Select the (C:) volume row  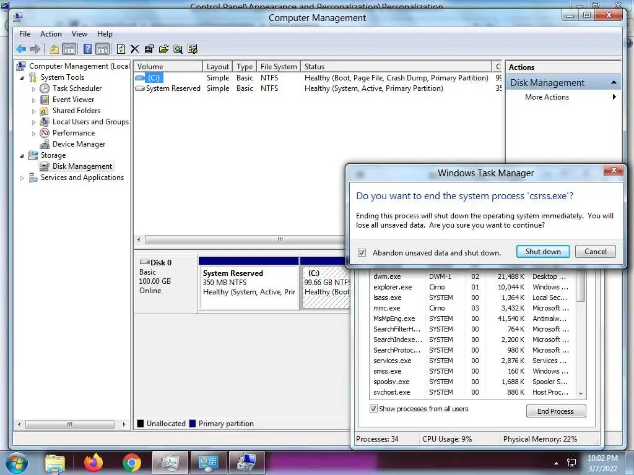318,77
